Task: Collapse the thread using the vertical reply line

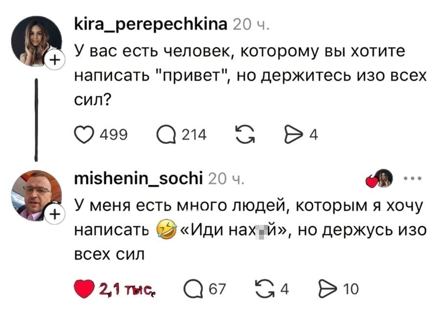Action: coord(38,120)
